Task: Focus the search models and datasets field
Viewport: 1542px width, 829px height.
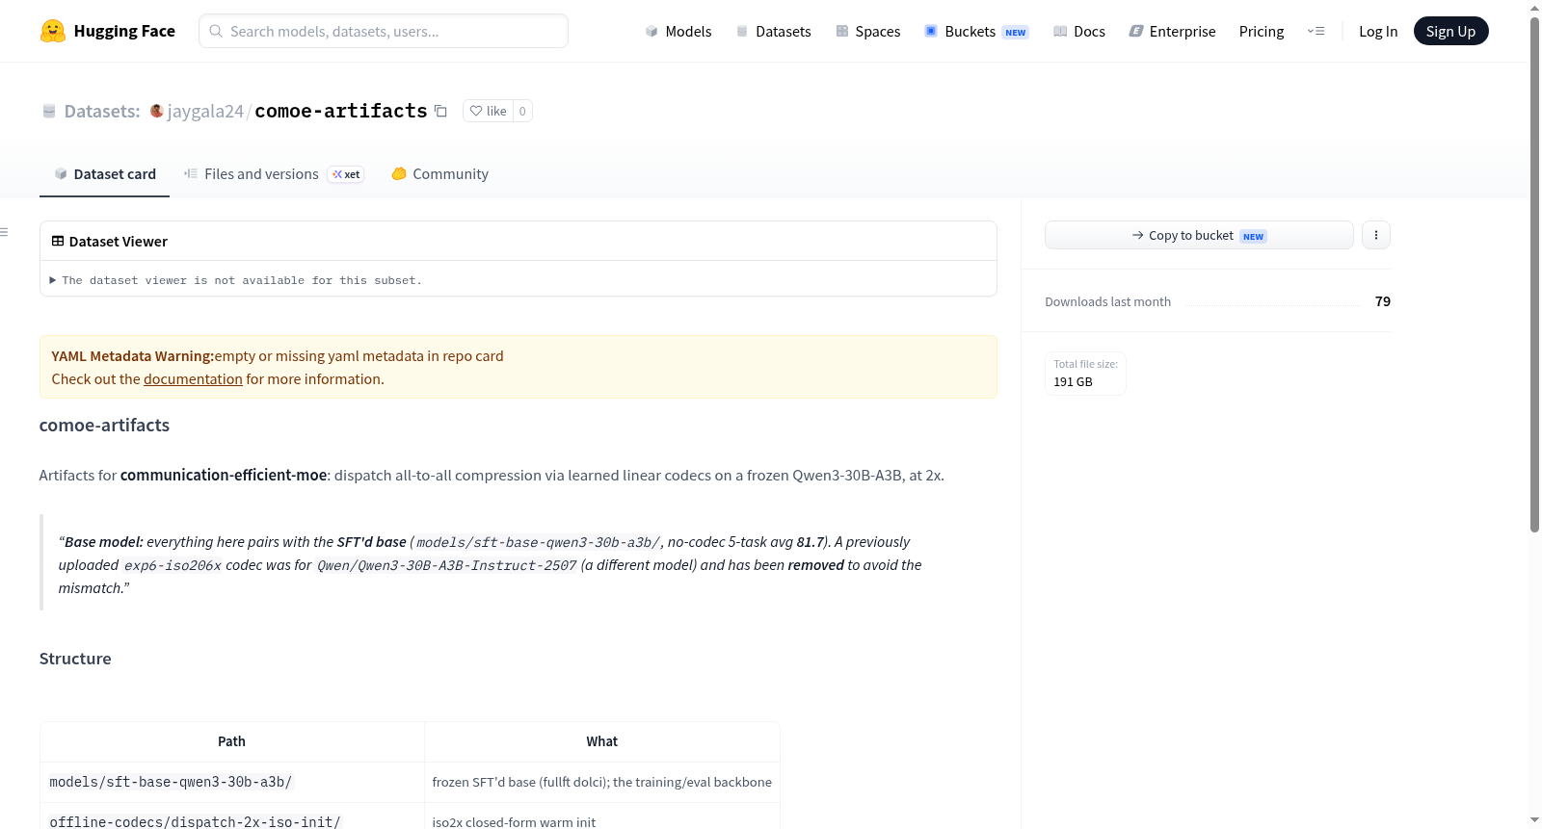Action: (384, 31)
